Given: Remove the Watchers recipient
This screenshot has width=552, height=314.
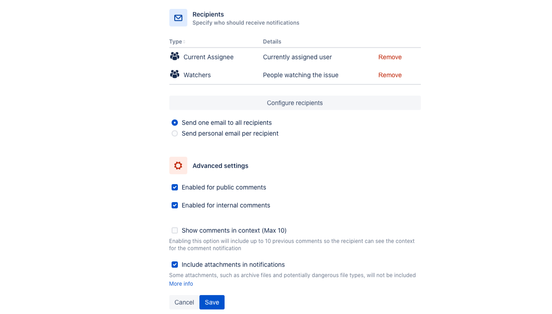Looking at the screenshot, I should (390, 75).
